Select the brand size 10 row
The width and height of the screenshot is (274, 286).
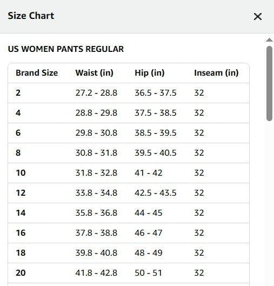click(129, 173)
